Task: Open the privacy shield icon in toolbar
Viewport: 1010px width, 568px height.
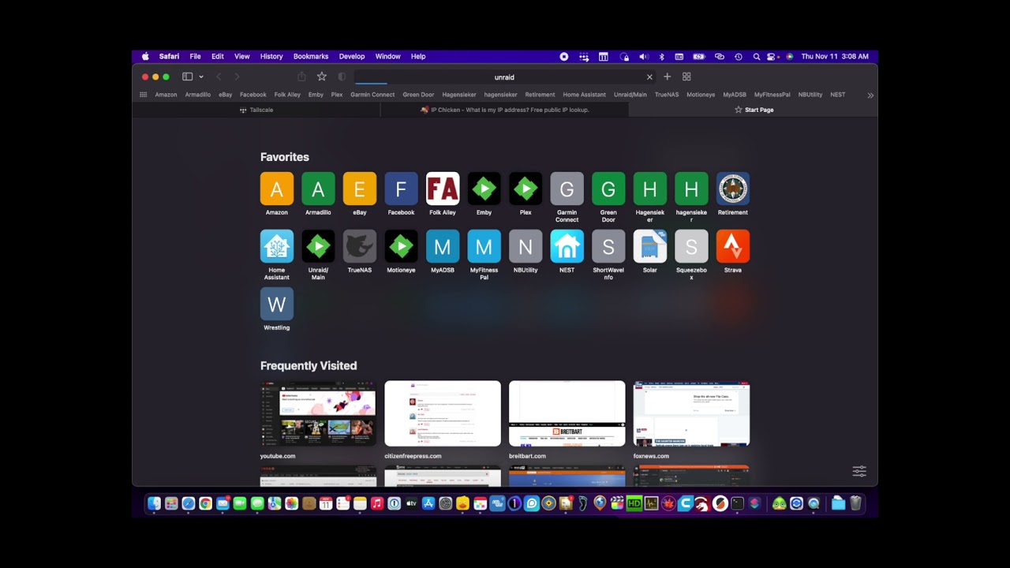Action: point(342,77)
